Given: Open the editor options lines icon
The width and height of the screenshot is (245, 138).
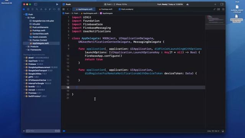Looking at the screenshot, I should coord(219,9).
